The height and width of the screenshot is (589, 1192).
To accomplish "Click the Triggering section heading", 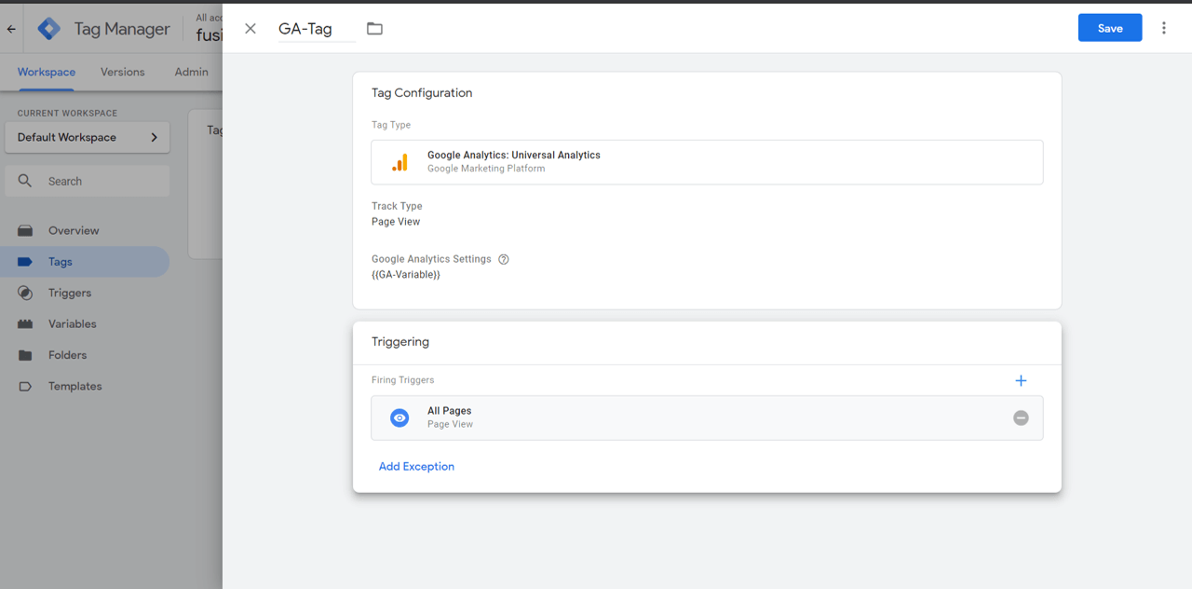I will point(400,342).
